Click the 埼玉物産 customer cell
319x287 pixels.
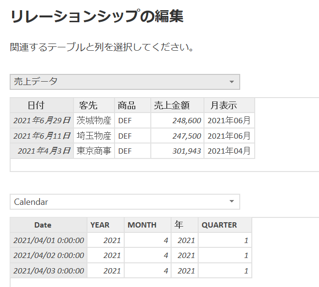(x=94, y=136)
